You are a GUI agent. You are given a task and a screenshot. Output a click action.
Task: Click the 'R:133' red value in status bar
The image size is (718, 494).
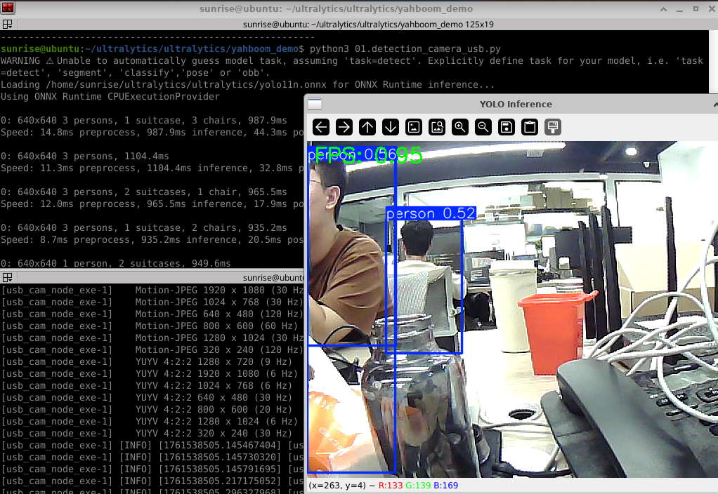[x=391, y=486]
